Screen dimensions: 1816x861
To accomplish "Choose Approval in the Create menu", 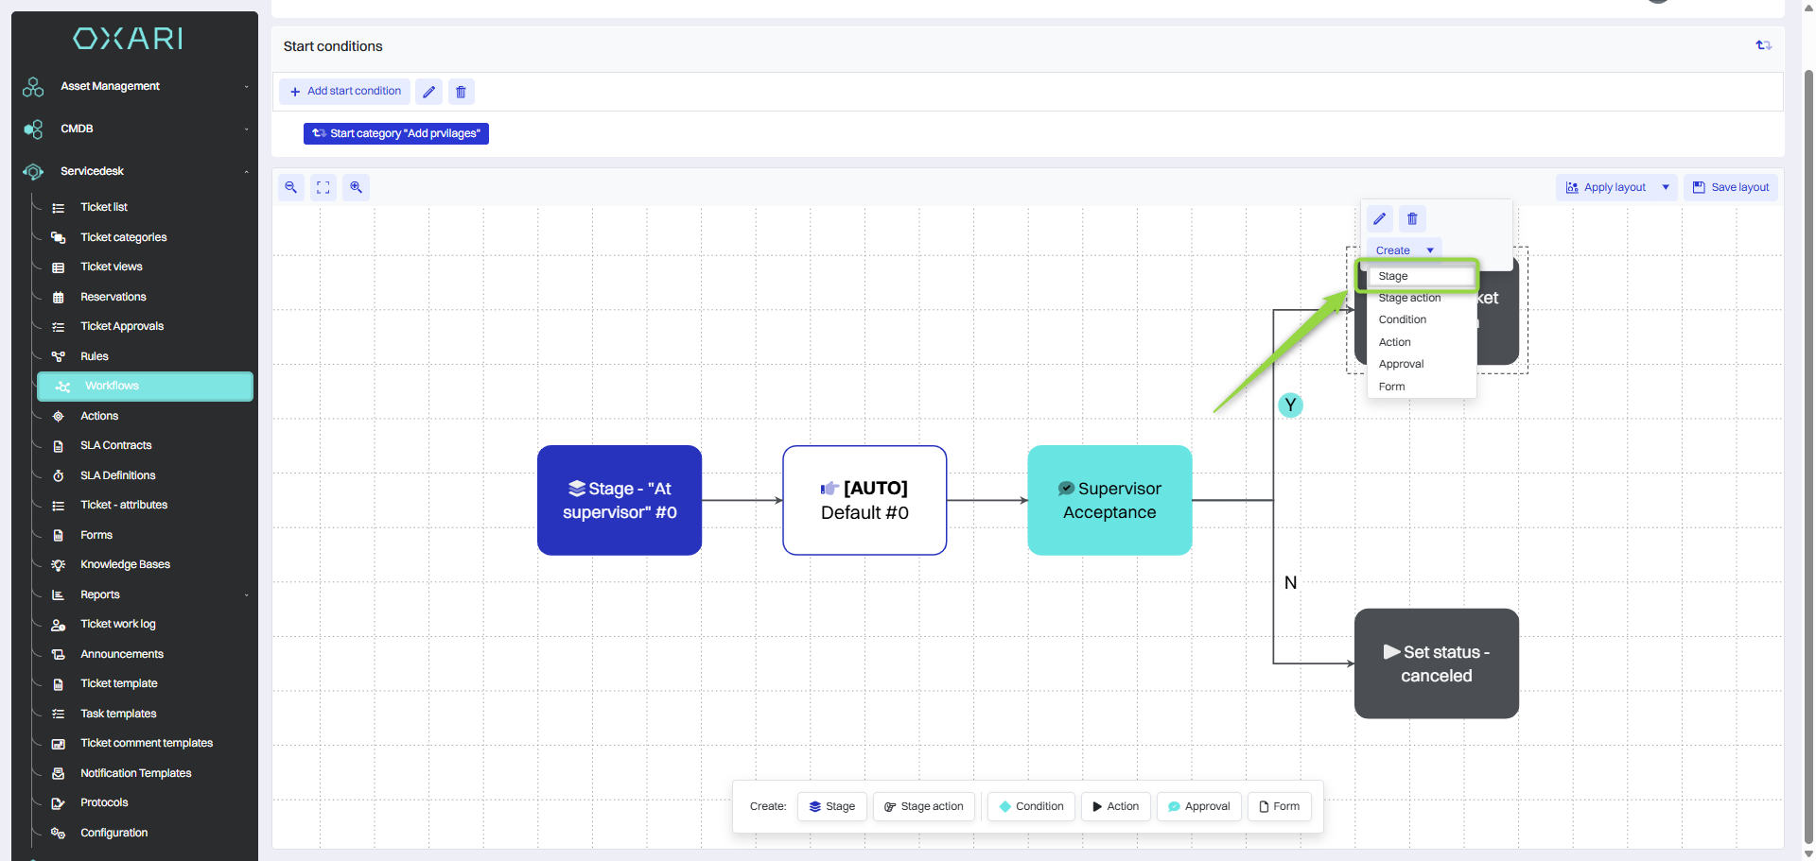I will click(1401, 364).
